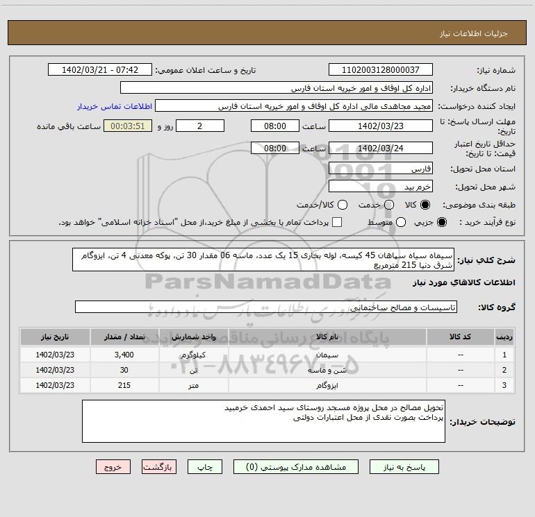
Task: Select the کالا/خدمت radio button
Action: 343,205
